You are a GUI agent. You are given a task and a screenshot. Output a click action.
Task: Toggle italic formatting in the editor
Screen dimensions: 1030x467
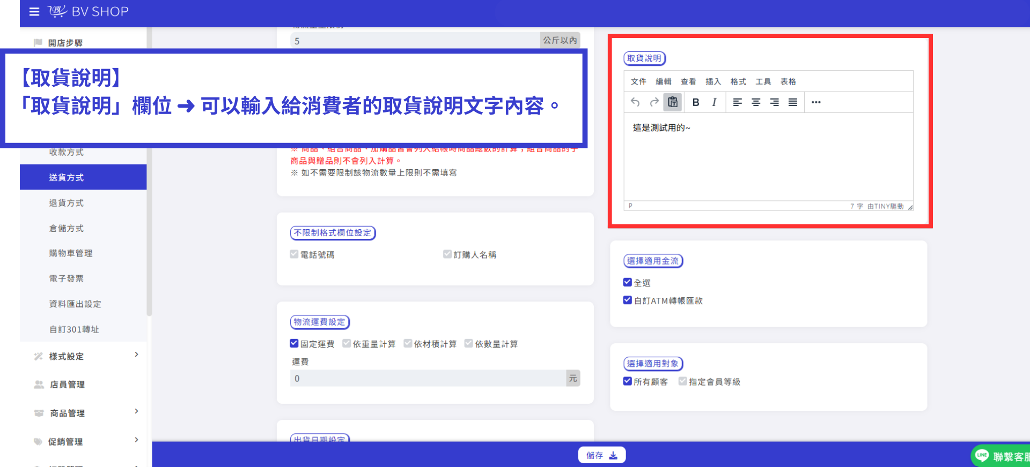[714, 102]
